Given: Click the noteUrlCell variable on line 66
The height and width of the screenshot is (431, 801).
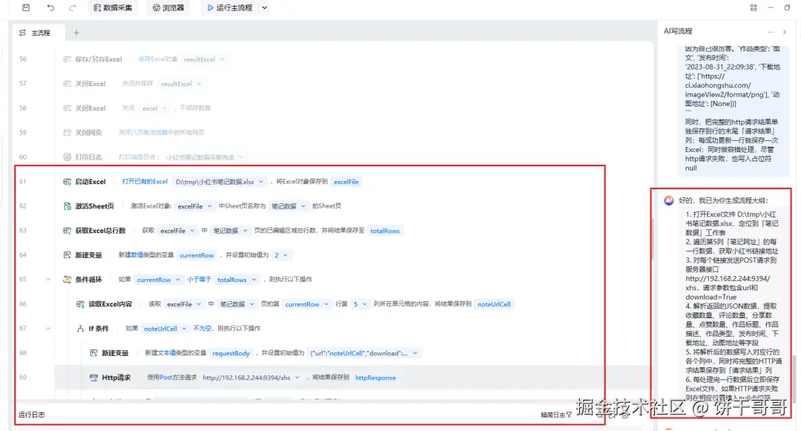Looking at the screenshot, I should click(494, 304).
